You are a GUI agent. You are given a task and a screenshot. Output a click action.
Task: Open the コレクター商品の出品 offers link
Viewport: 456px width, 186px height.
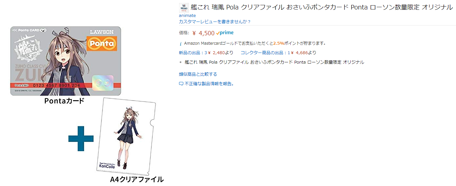tap(278, 53)
